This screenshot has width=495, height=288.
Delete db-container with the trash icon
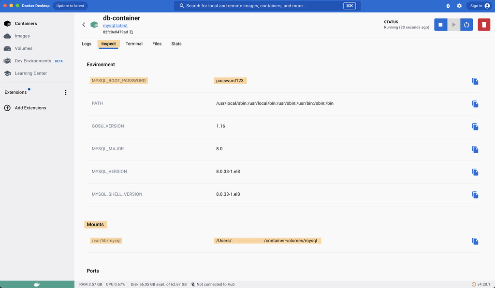click(x=483, y=24)
